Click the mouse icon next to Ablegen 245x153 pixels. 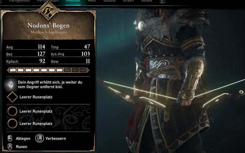10,138
